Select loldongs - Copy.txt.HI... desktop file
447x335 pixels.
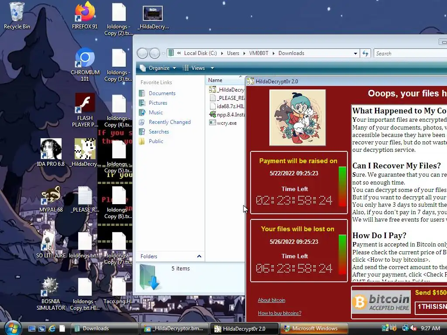click(85, 294)
